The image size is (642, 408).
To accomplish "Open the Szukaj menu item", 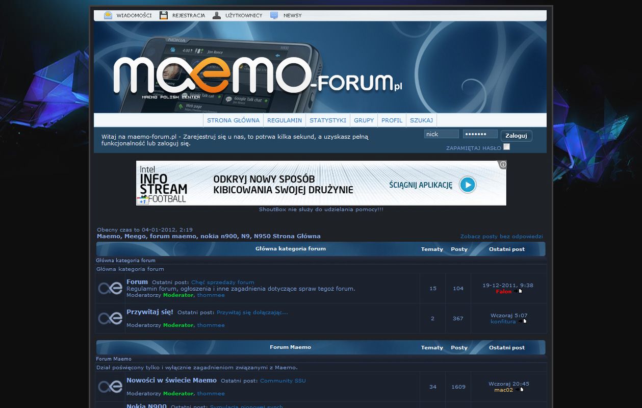I will pyautogui.click(x=421, y=120).
